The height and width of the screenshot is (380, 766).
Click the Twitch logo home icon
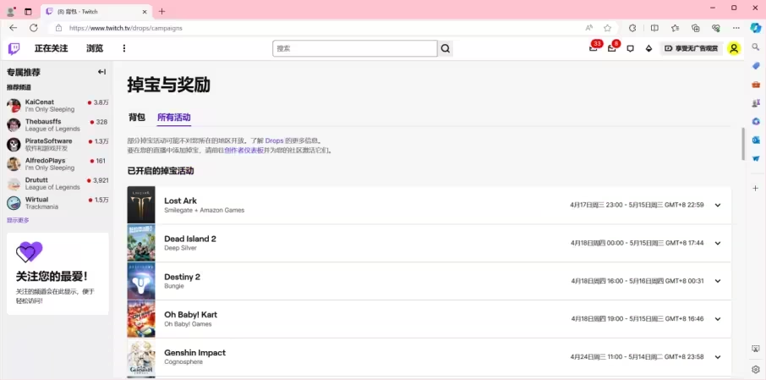pos(14,48)
